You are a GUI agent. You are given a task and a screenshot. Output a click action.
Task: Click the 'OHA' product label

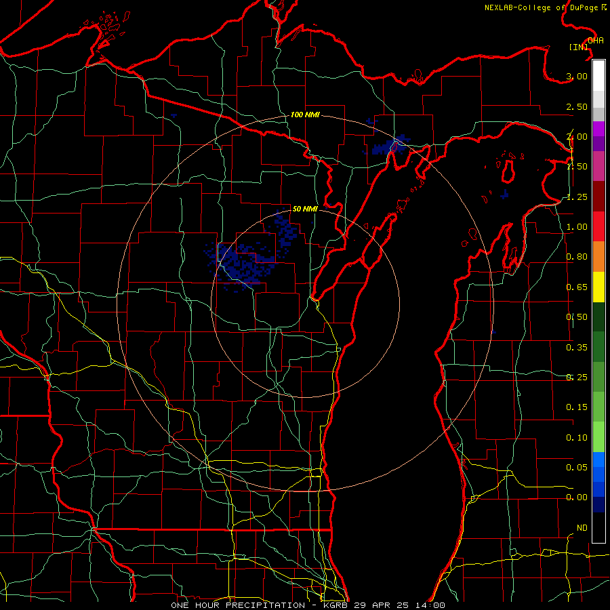point(596,41)
